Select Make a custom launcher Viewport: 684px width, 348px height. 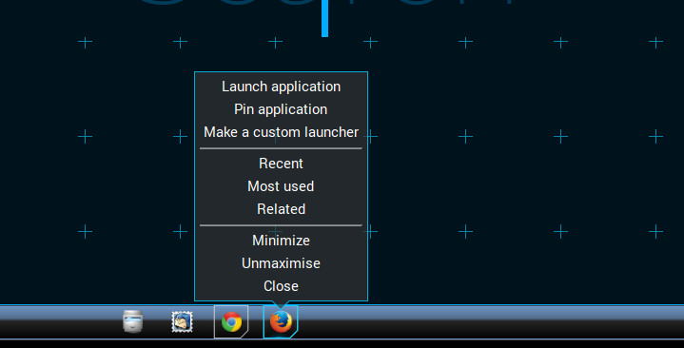[281, 132]
